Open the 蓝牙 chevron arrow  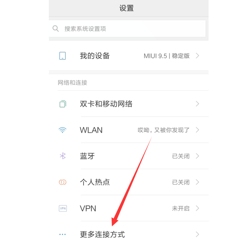[197, 156]
